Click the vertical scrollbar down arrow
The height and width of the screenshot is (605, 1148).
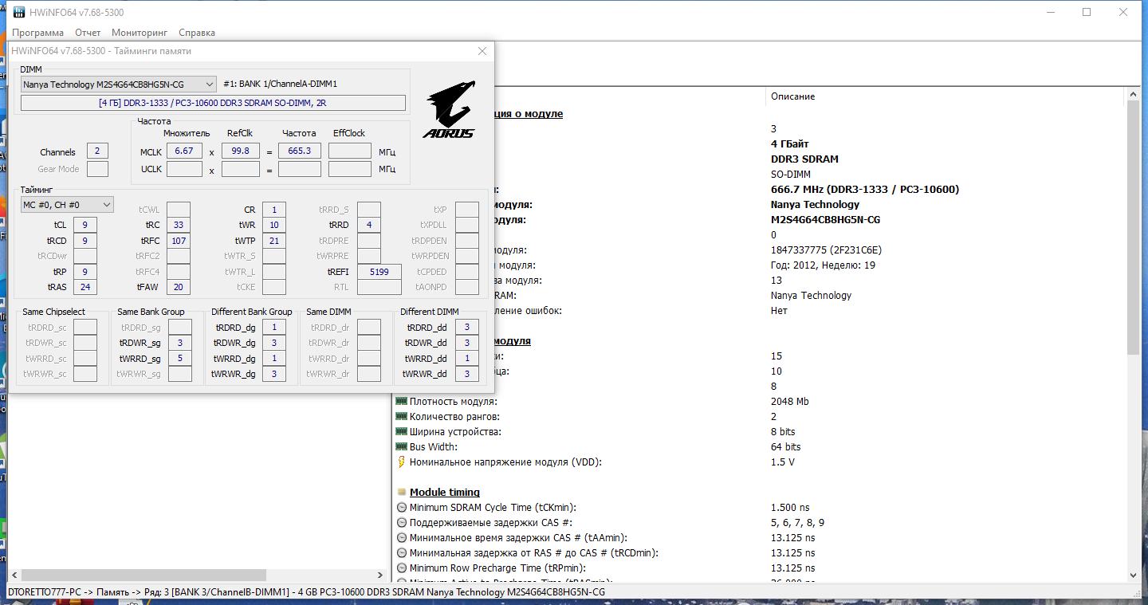(x=1134, y=575)
